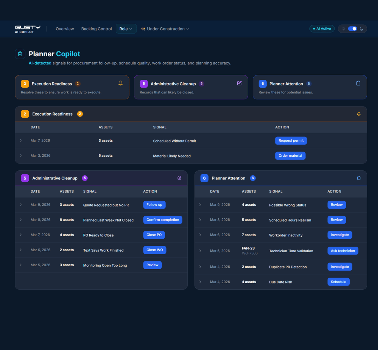The width and height of the screenshot is (378, 350).
Task: Click the AI Active status badge
Action: 322,29
